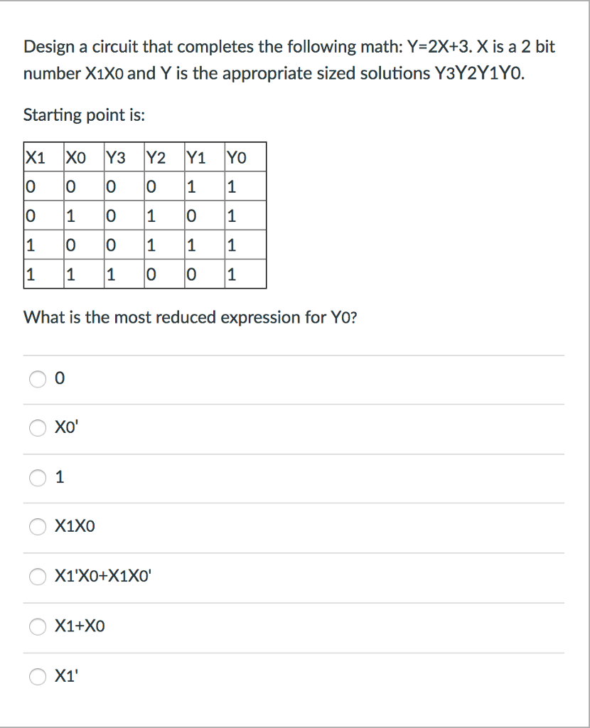The height and width of the screenshot is (728, 590).
Task: Select the X1'X0+X1X0' answer option
Action: pyautogui.click(x=38, y=577)
